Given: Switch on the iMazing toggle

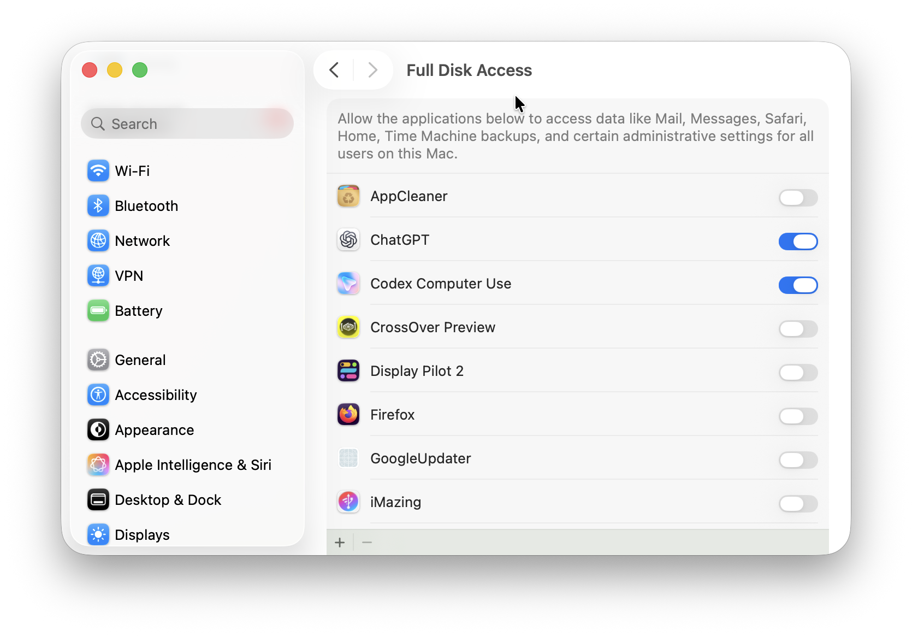Looking at the screenshot, I should click(798, 504).
